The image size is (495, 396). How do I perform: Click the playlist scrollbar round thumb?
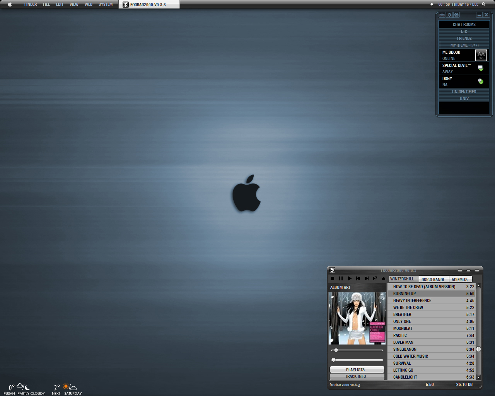(x=478, y=349)
